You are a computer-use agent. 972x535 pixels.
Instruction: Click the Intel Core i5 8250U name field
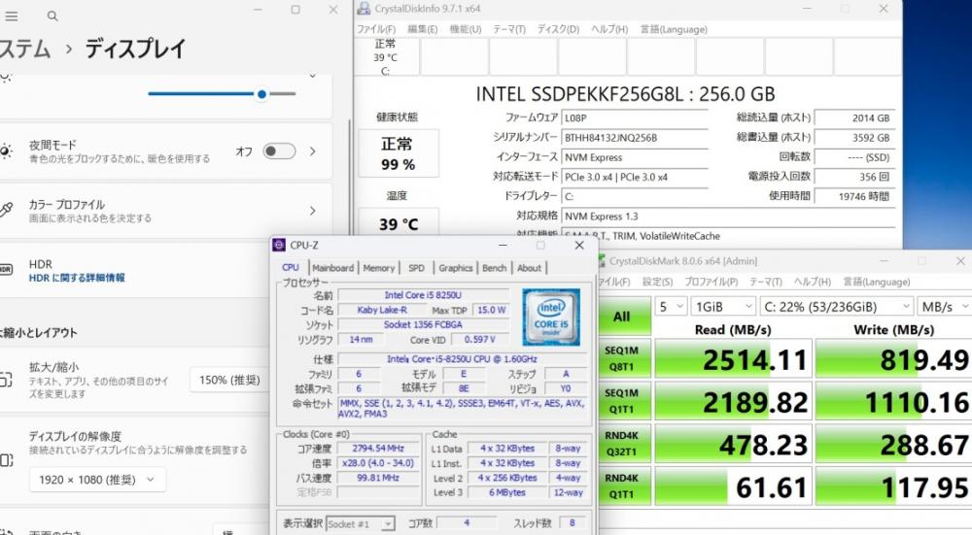coord(423,295)
